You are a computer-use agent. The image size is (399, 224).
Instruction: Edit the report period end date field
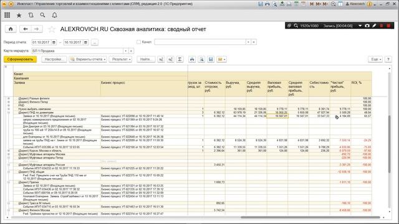[74, 42]
